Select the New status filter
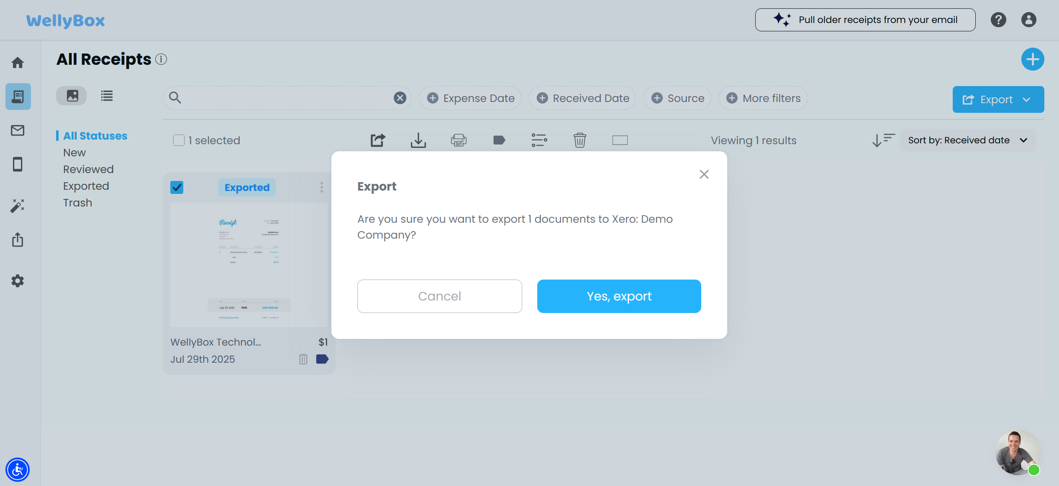This screenshot has width=1059, height=486. click(74, 153)
